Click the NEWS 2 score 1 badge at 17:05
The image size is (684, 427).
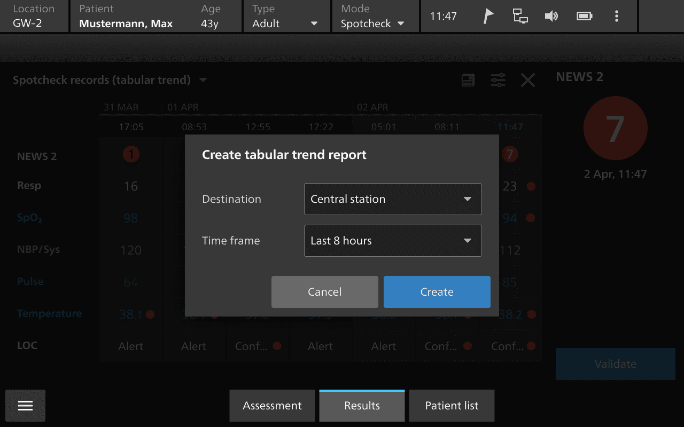tap(131, 155)
